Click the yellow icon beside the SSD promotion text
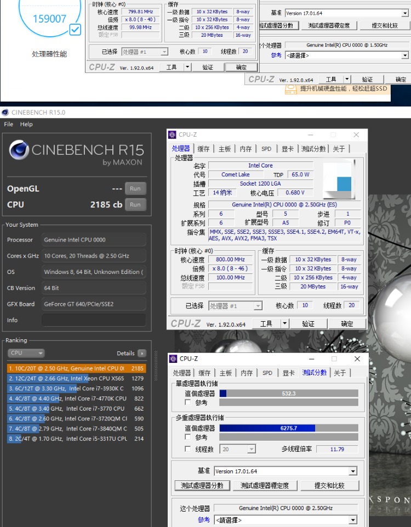 click(290, 89)
